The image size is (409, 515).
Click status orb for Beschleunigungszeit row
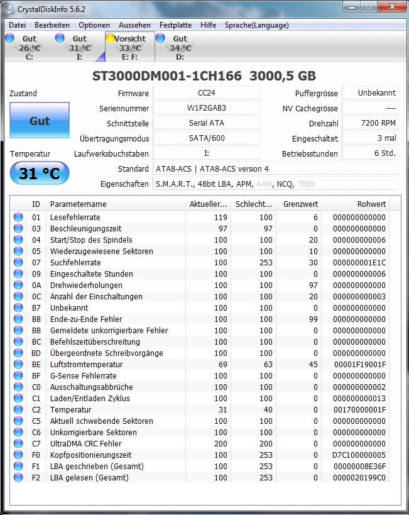(x=18, y=228)
